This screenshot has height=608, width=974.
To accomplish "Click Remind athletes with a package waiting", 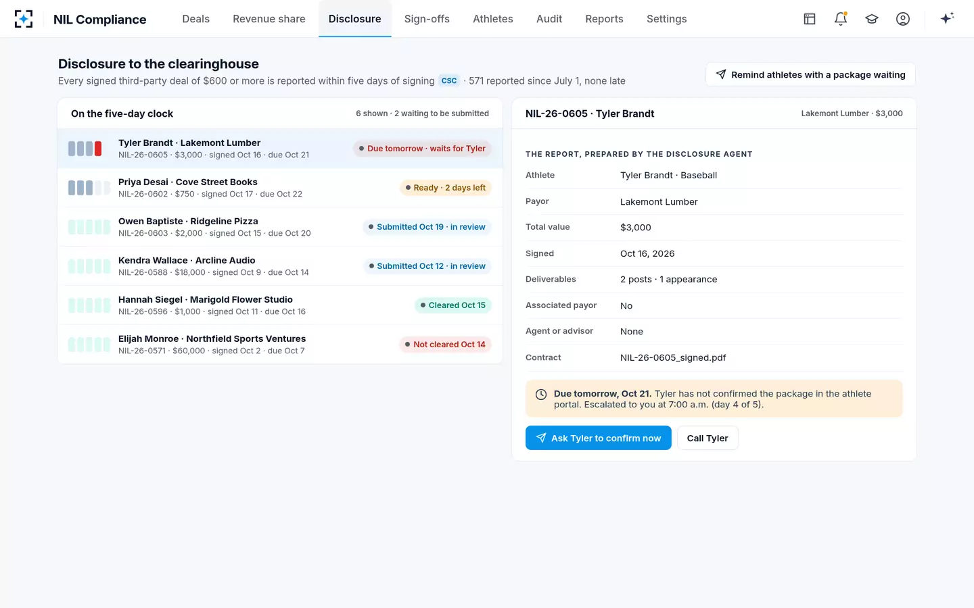I will [810, 74].
